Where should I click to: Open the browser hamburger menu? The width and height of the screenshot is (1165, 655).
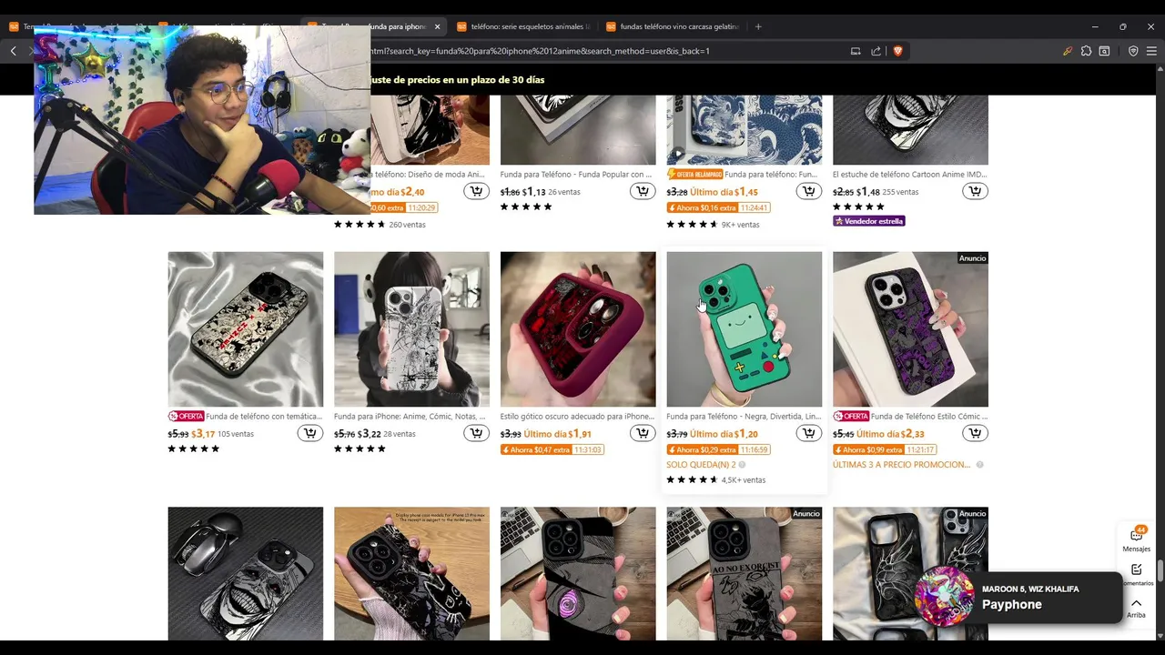tap(1151, 51)
